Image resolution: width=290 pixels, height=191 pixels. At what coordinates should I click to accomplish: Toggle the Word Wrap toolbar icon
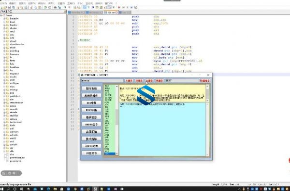coord(85,7)
